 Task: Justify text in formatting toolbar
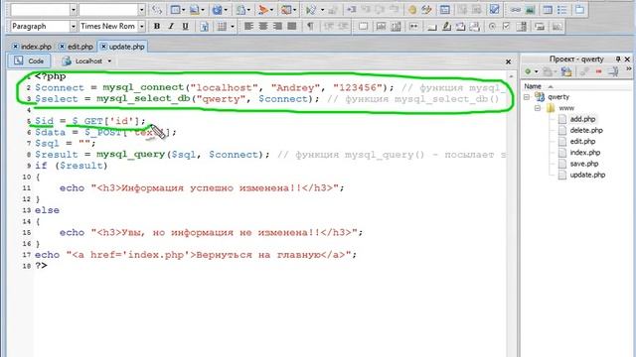point(291,27)
